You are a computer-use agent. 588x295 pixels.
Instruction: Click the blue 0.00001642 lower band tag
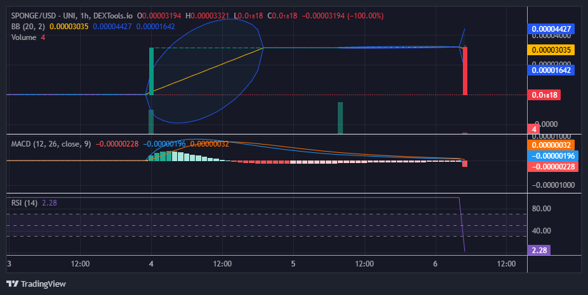tap(551, 70)
